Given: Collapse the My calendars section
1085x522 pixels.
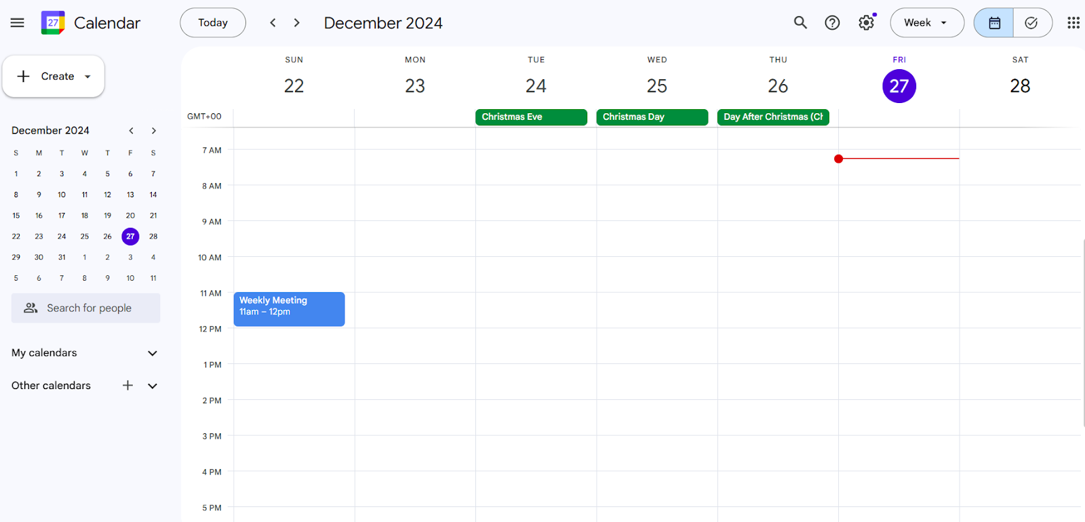Looking at the screenshot, I should tap(153, 353).
